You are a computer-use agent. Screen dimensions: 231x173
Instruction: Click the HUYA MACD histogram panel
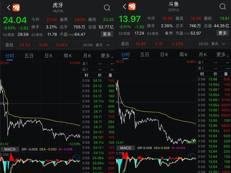click(x=40, y=163)
